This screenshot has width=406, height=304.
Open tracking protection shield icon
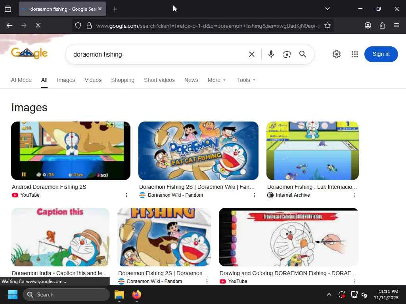pyautogui.click(x=78, y=26)
